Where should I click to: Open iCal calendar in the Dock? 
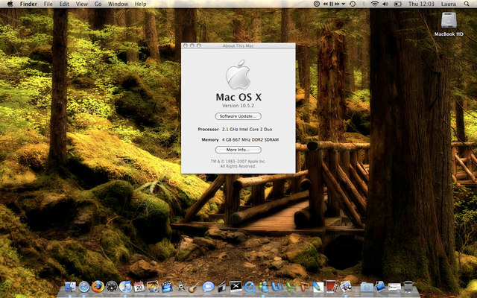[139, 286]
